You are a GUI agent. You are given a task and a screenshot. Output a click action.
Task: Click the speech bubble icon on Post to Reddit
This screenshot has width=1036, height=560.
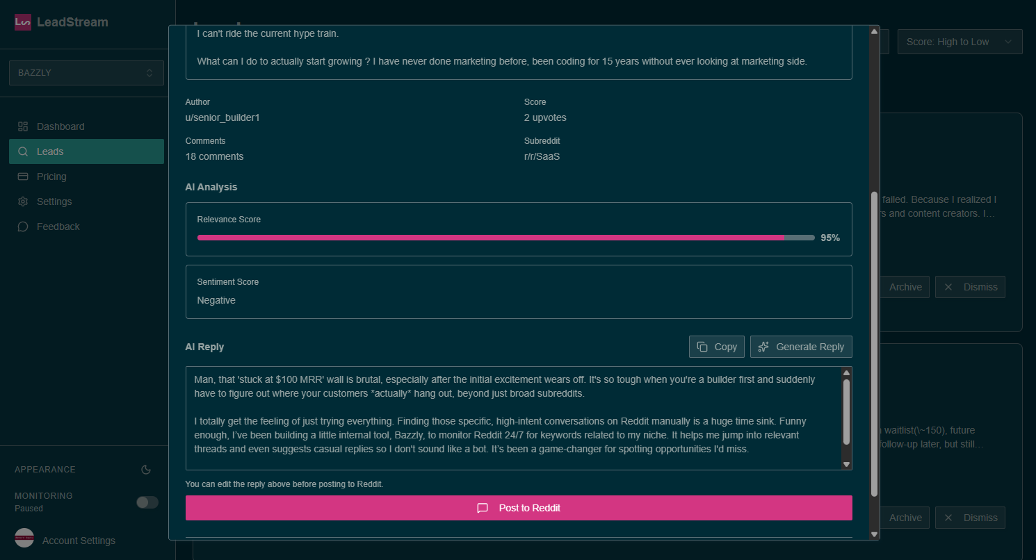483,508
